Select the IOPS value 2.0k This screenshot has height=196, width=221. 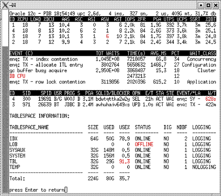(130, 25)
